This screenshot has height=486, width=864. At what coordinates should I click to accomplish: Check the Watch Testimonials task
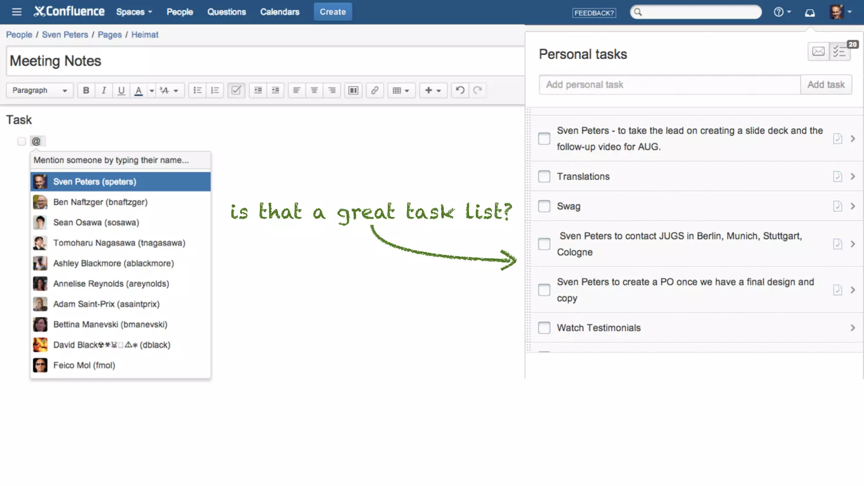[544, 328]
